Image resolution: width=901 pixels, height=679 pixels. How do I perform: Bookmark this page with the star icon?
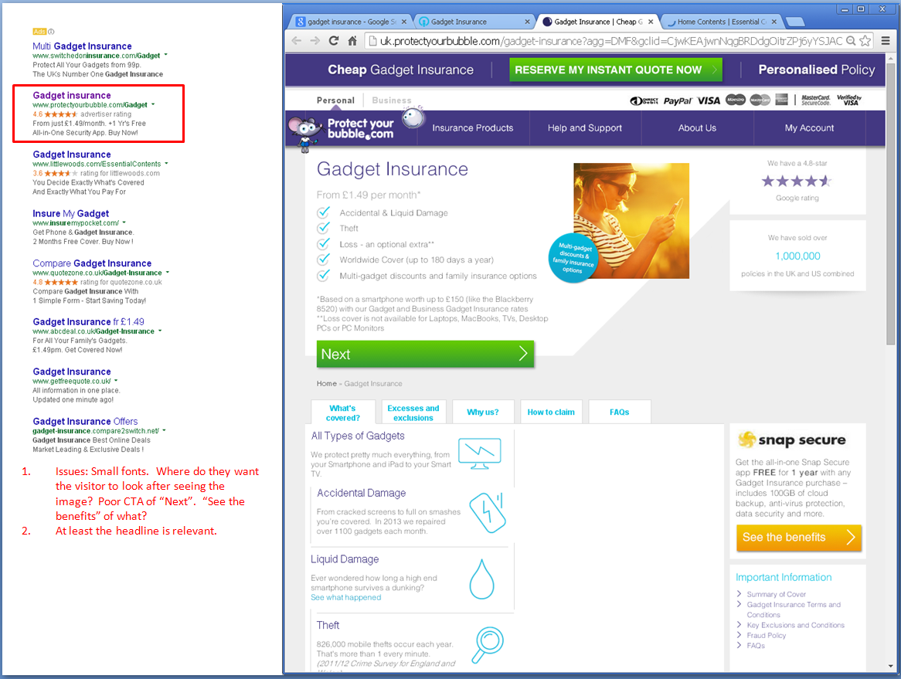click(865, 41)
